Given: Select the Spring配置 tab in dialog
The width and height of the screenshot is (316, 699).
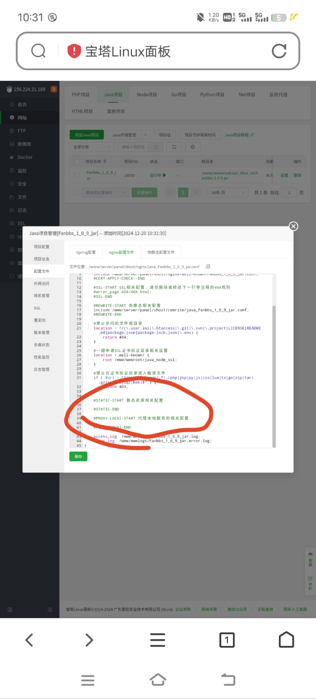Looking at the screenshot, I should (86, 252).
